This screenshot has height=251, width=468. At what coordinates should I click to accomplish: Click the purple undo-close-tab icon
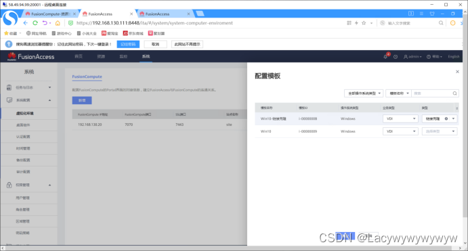(x=45, y=23)
